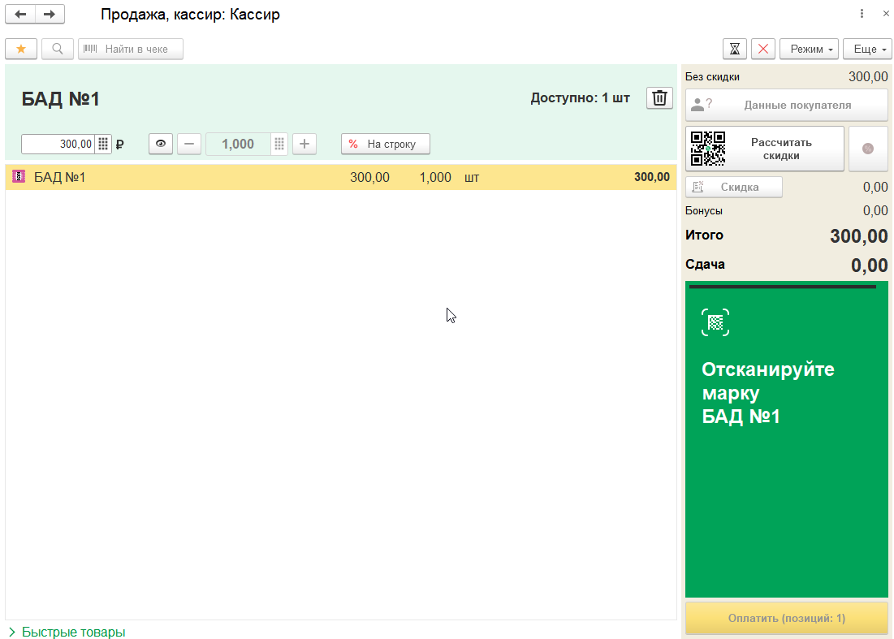
Task: Increase quantity with the plus button
Action: coord(304,144)
